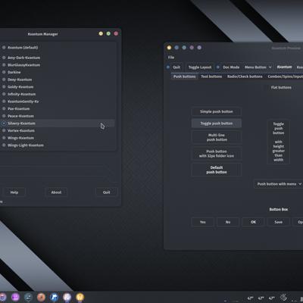
Task: Click the Multi-line push button
Action: (x=217, y=137)
